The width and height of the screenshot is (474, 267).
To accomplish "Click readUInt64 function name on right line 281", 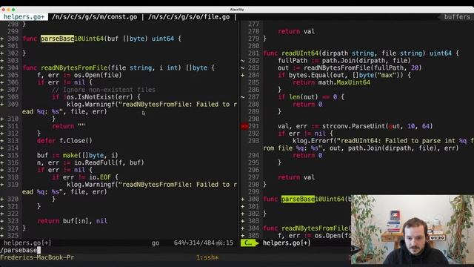I will (x=300, y=53).
